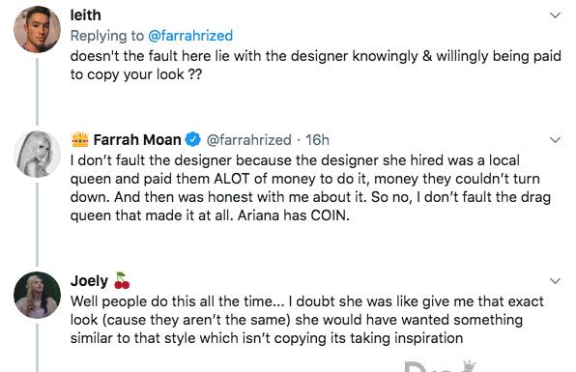Click the blue verified badge icon
Viewport: 576px width, 372px height.
click(x=192, y=139)
